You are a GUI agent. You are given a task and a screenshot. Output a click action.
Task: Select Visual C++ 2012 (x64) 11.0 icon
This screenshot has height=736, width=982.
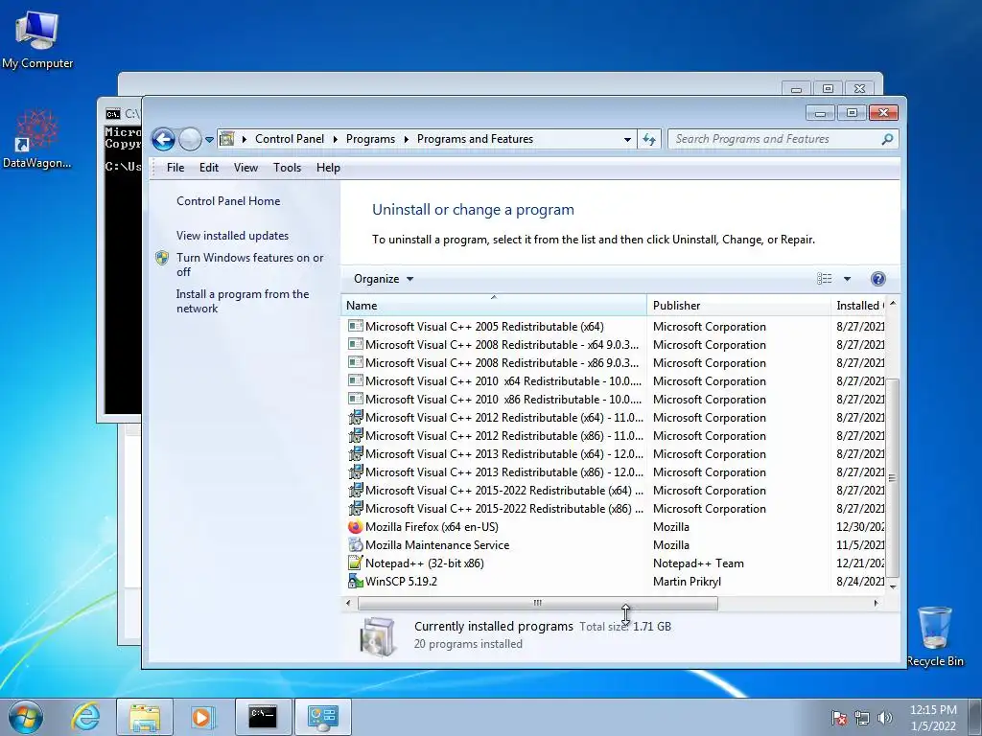point(355,417)
